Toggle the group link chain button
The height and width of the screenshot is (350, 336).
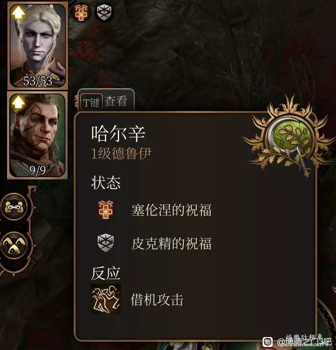14,207
